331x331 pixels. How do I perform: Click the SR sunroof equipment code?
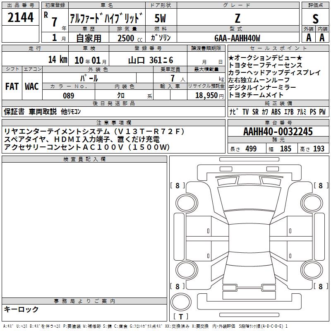(x=255, y=112)
